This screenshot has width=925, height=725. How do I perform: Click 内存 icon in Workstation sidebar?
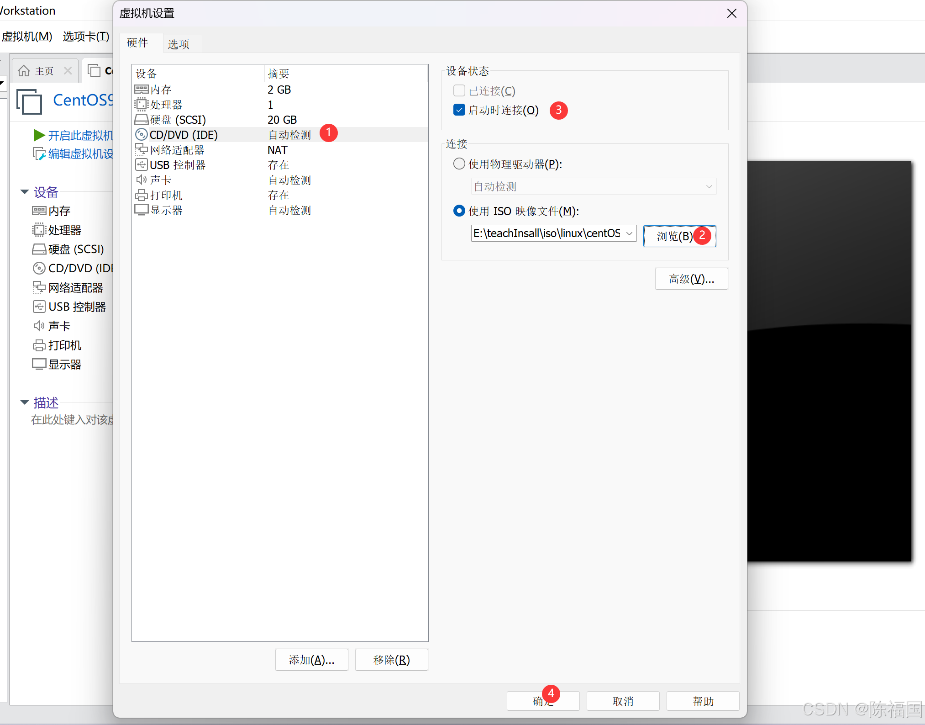point(39,211)
